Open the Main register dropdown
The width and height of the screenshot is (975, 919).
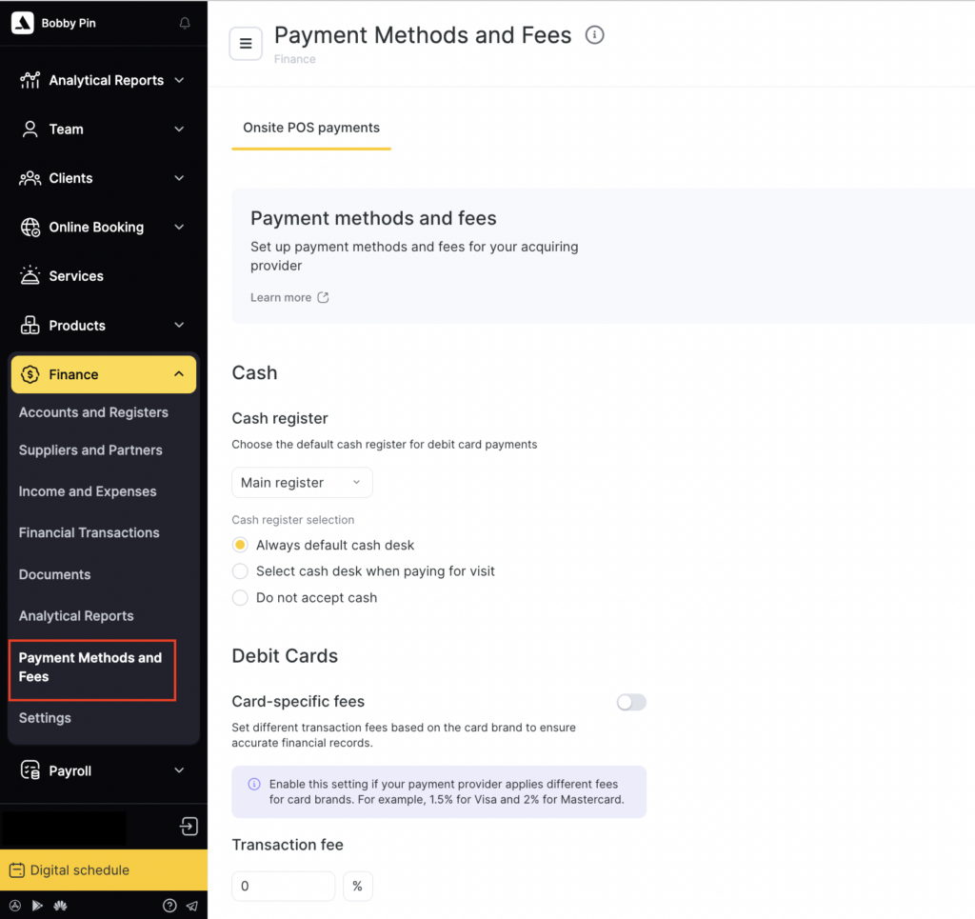point(302,483)
